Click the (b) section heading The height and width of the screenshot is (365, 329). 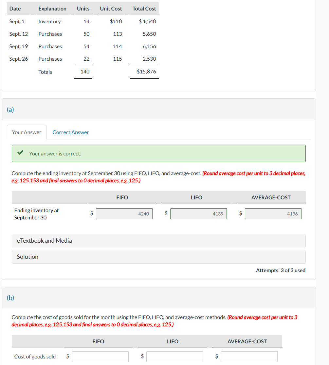click(10, 298)
